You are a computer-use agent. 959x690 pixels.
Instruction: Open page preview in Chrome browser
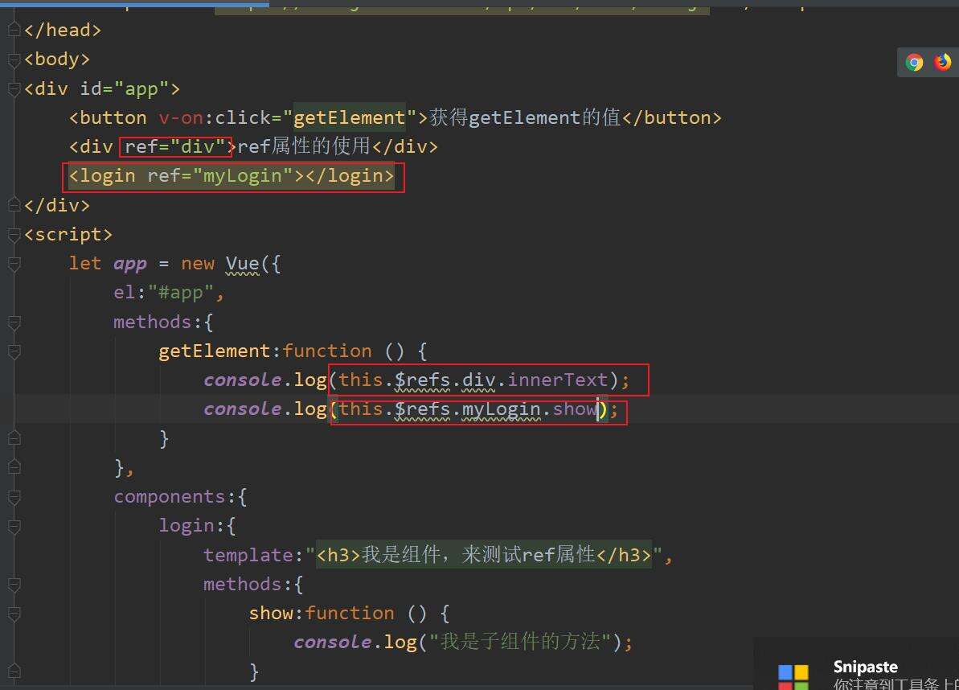[x=914, y=63]
